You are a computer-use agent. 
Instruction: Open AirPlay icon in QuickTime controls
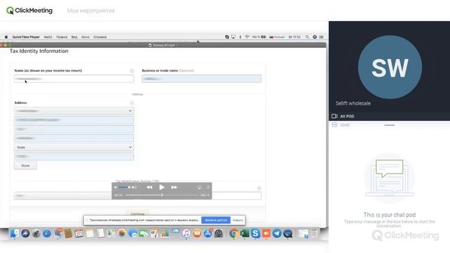[x=200, y=188]
